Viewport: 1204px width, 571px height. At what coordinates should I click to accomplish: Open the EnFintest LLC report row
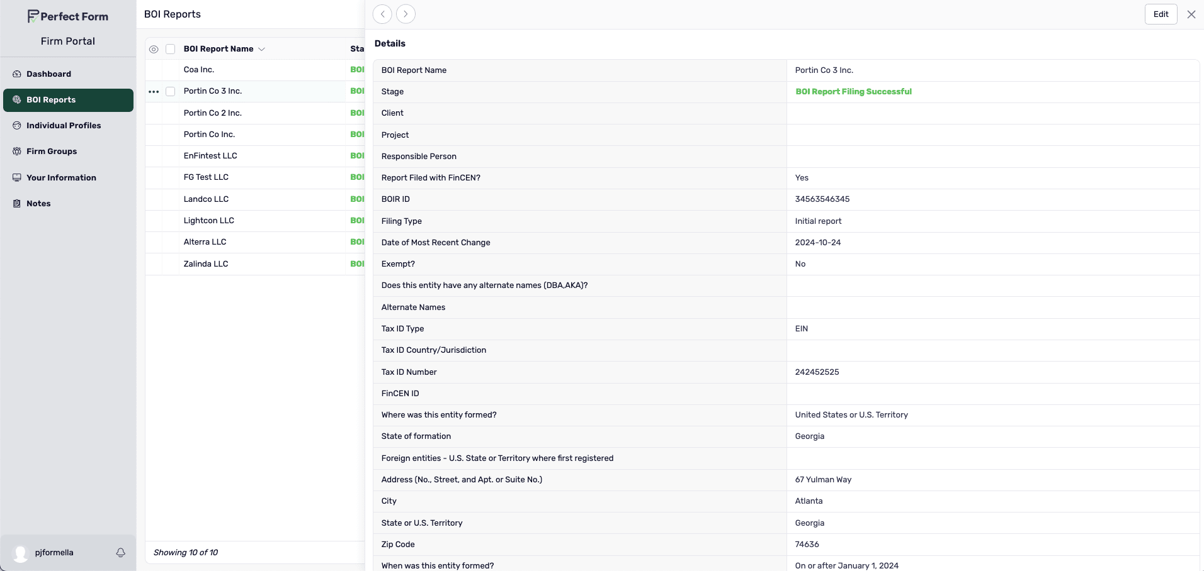(255, 156)
